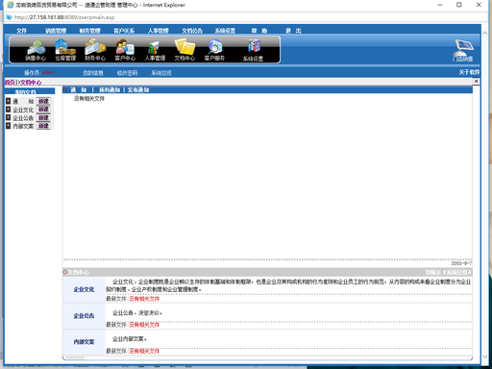Open the 企业公告 section in the bottom table
This screenshot has height=369, width=492.
(x=84, y=316)
